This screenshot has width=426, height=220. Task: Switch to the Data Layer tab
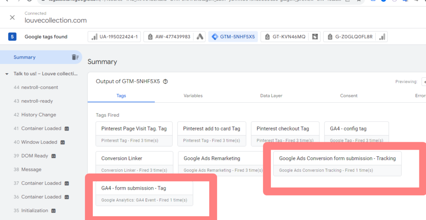[x=271, y=96]
